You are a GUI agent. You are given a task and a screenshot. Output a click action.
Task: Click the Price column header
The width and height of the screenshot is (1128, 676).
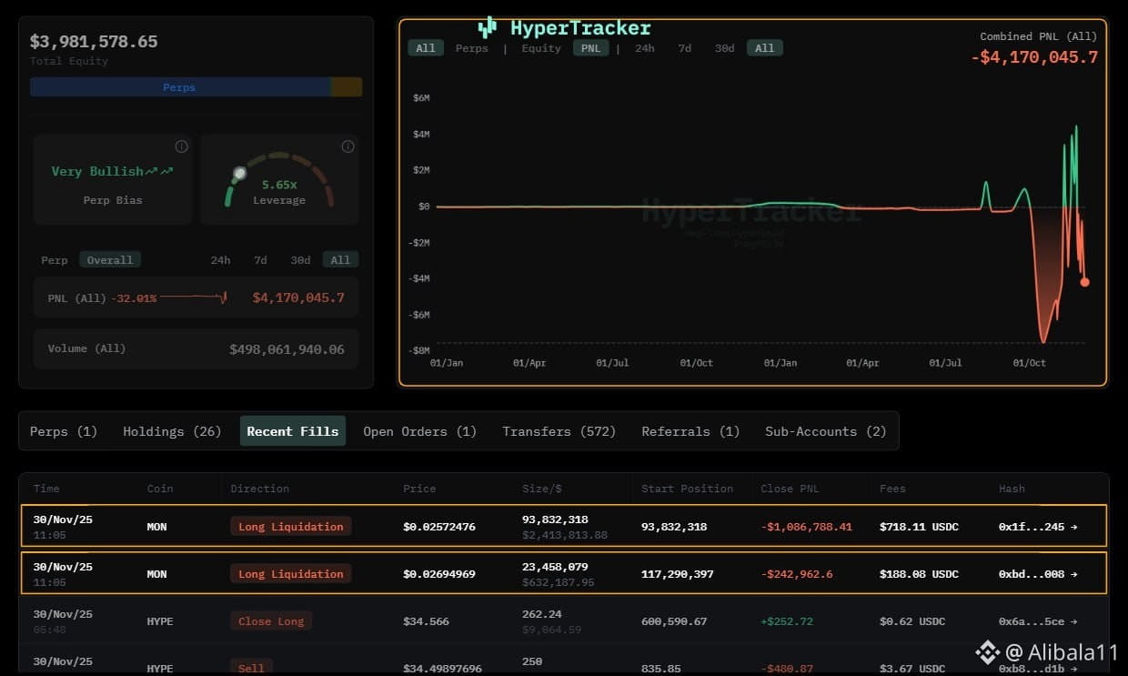[x=419, y=489]
